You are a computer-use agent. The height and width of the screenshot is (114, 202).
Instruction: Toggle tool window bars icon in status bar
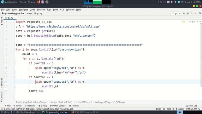(2, 109)
